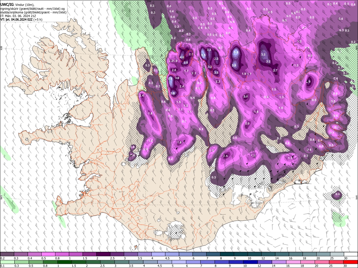This screenshot has height=268, width=358.
Task: Select the 'VT: Þri. 04.06.2024 02Z (+5 h)' line
Action: point(22,20)
